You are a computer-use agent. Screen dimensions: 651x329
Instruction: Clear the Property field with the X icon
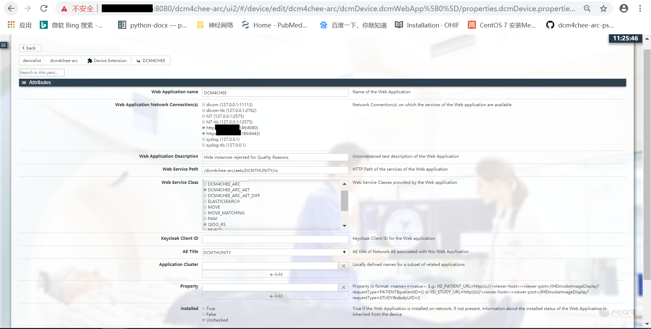click(x=343, y=287)
